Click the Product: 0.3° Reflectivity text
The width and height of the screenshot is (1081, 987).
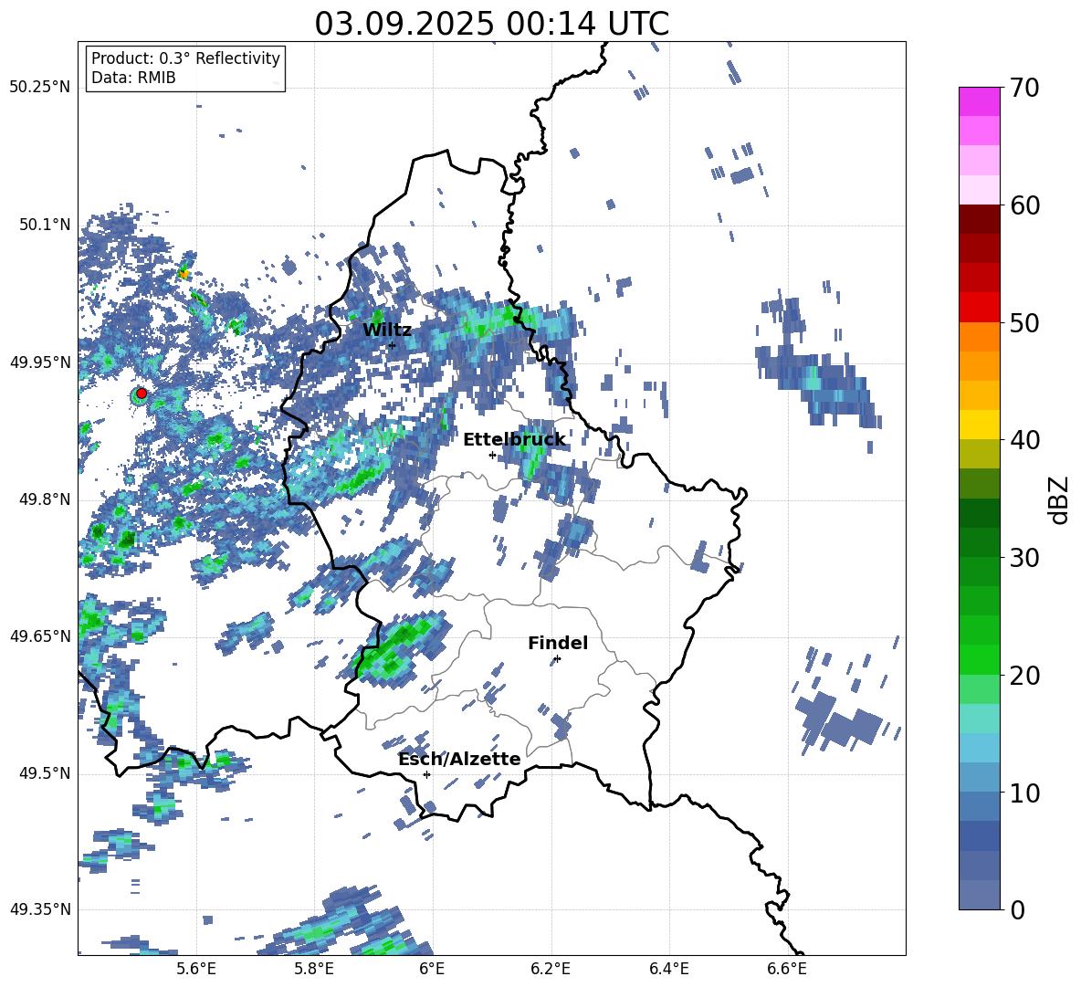tap(185, 58)
